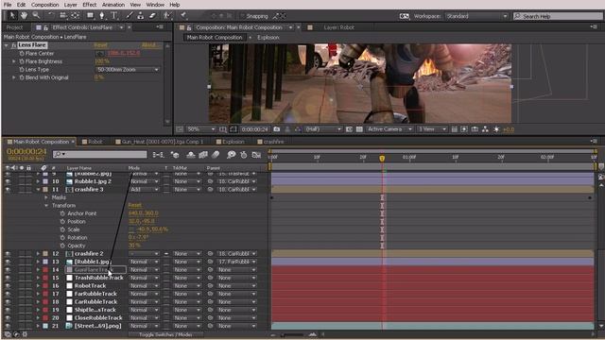The image size is (605, 340).
Task: Select the Pan Behind anchor point tool
Action: (x=76, y=15)
